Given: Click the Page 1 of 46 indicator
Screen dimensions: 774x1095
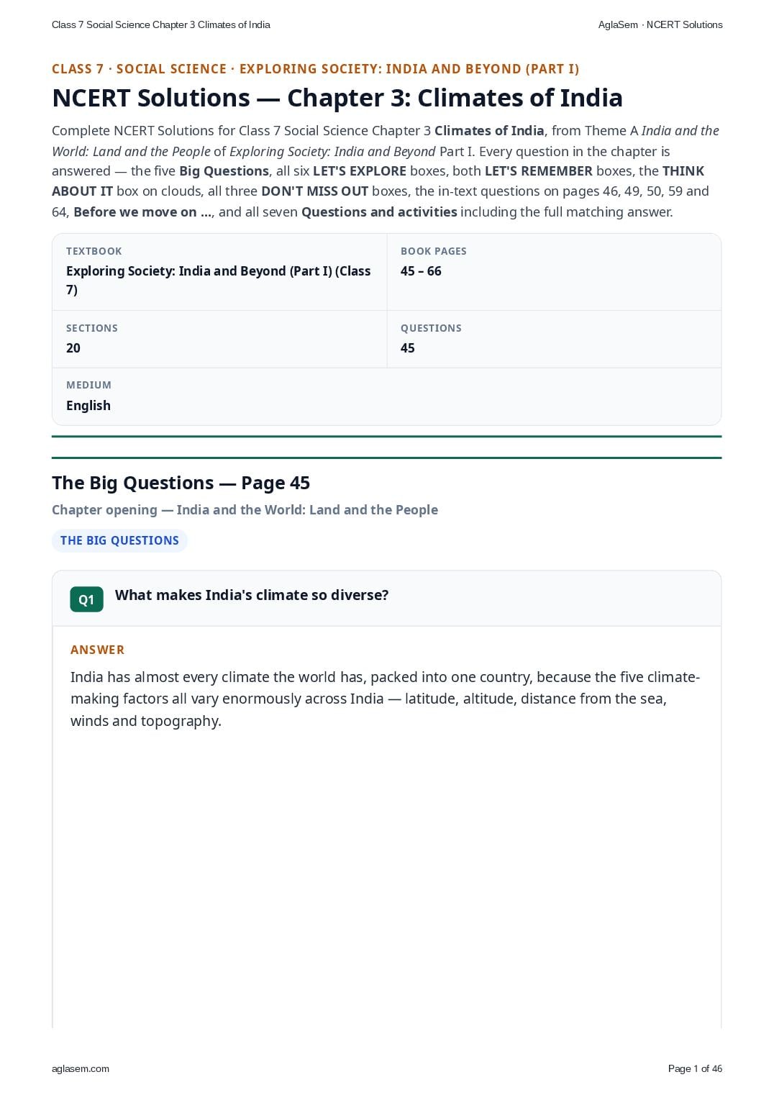Looking at the screenshot, I should (695, 1068).
